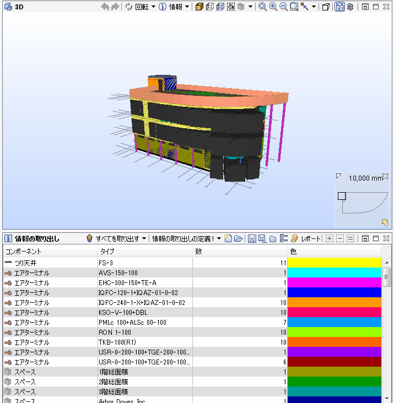394x403 pixels.
Task: Click perspective box view icon
Action: 326,7
